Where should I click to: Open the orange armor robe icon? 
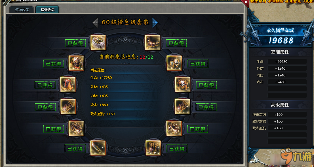[76, 63]
